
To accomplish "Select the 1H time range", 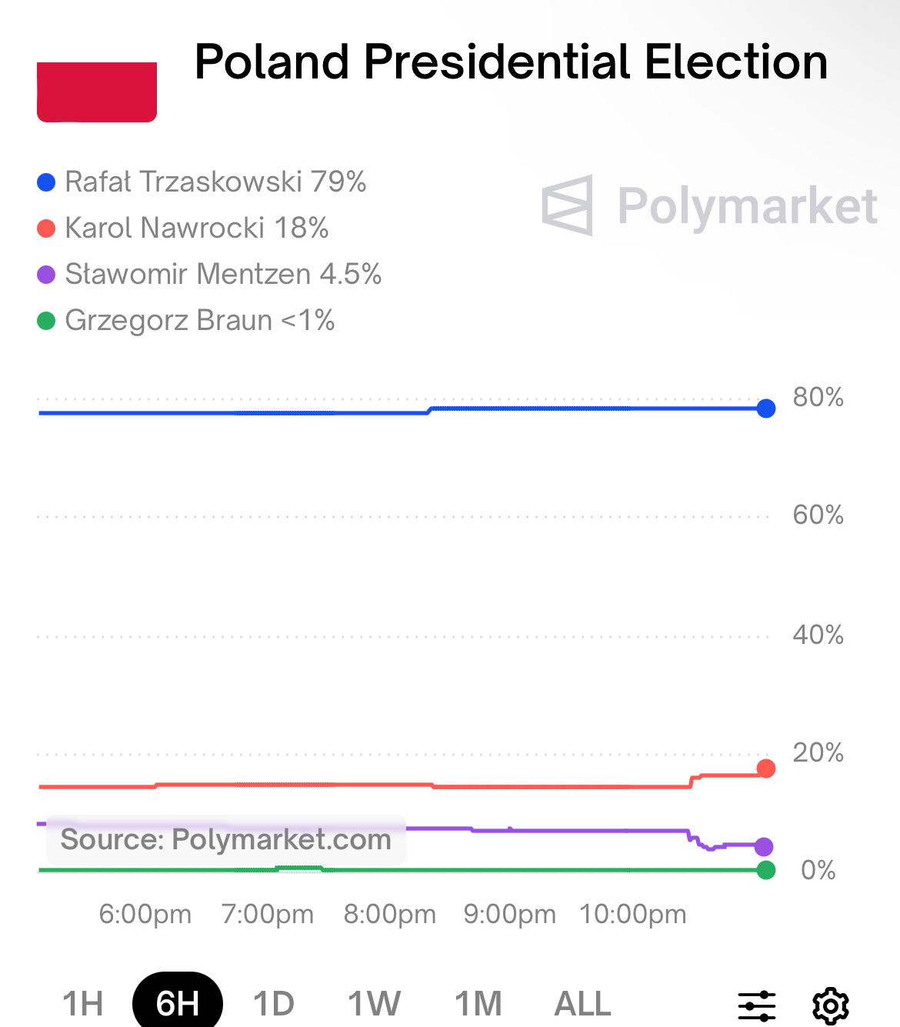I will click(82, 1004).
